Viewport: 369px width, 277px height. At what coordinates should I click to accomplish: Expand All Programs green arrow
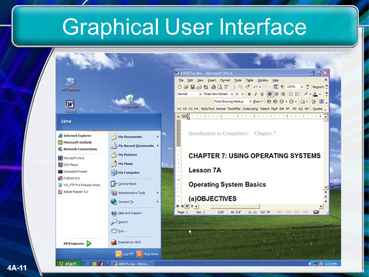[89, 243]
